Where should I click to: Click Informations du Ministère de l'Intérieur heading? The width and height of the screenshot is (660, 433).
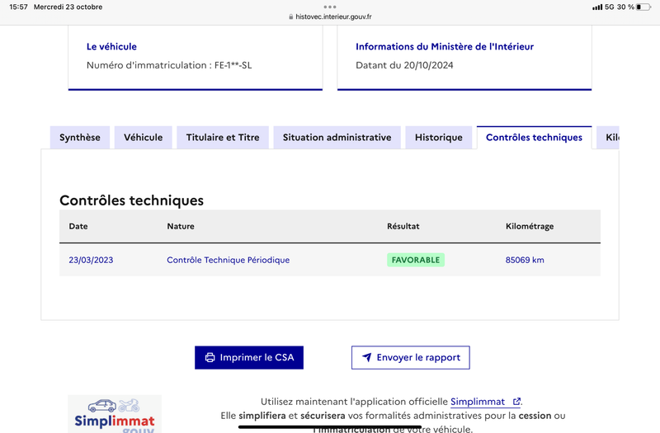pos(445,46)
